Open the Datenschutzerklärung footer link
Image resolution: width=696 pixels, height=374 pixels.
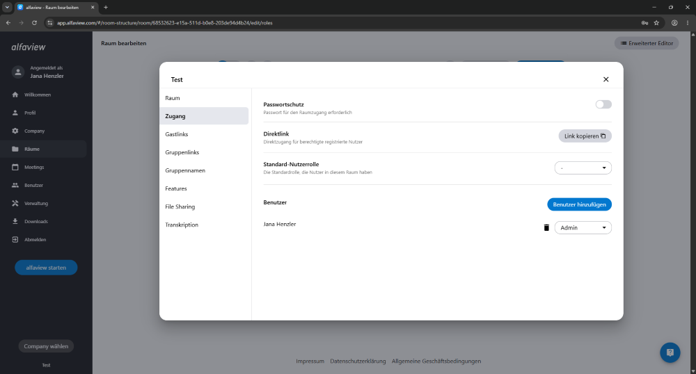coord(358,361)
